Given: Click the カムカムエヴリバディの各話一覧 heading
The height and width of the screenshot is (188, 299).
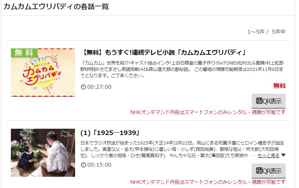Looking at the screenshot, I should pos(56,7).
